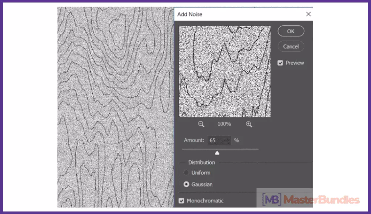
Task: Click the noise preview thumbnail
Action: (225, 71)
